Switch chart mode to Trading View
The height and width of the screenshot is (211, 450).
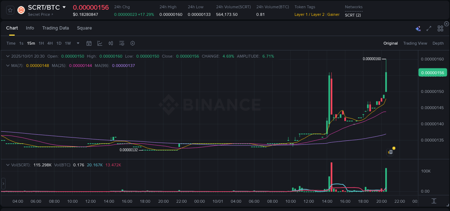click(x=415, y=43)
